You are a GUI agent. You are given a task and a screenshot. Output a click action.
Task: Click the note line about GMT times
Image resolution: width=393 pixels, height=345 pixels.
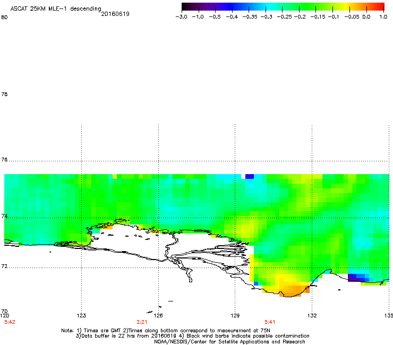(x=166, y=331)
